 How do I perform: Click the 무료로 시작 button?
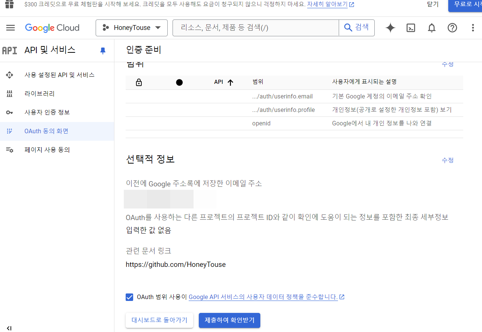465,5
